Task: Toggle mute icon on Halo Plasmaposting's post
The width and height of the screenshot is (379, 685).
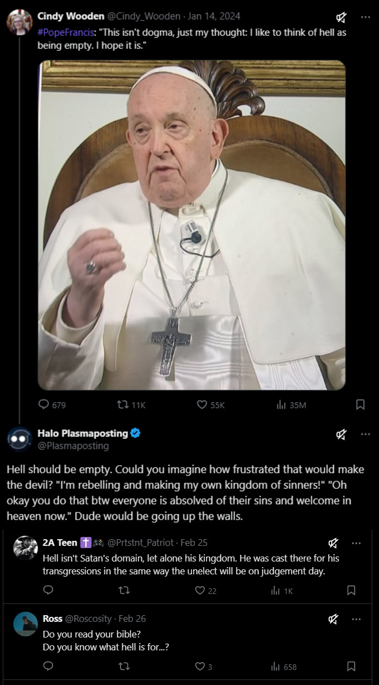Action: tap(342, 434)
